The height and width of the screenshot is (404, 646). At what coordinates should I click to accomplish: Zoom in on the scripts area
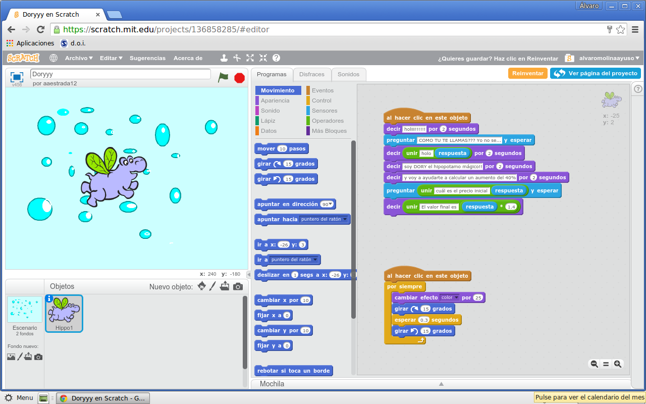pyautogui.click(x=617, y=364)
